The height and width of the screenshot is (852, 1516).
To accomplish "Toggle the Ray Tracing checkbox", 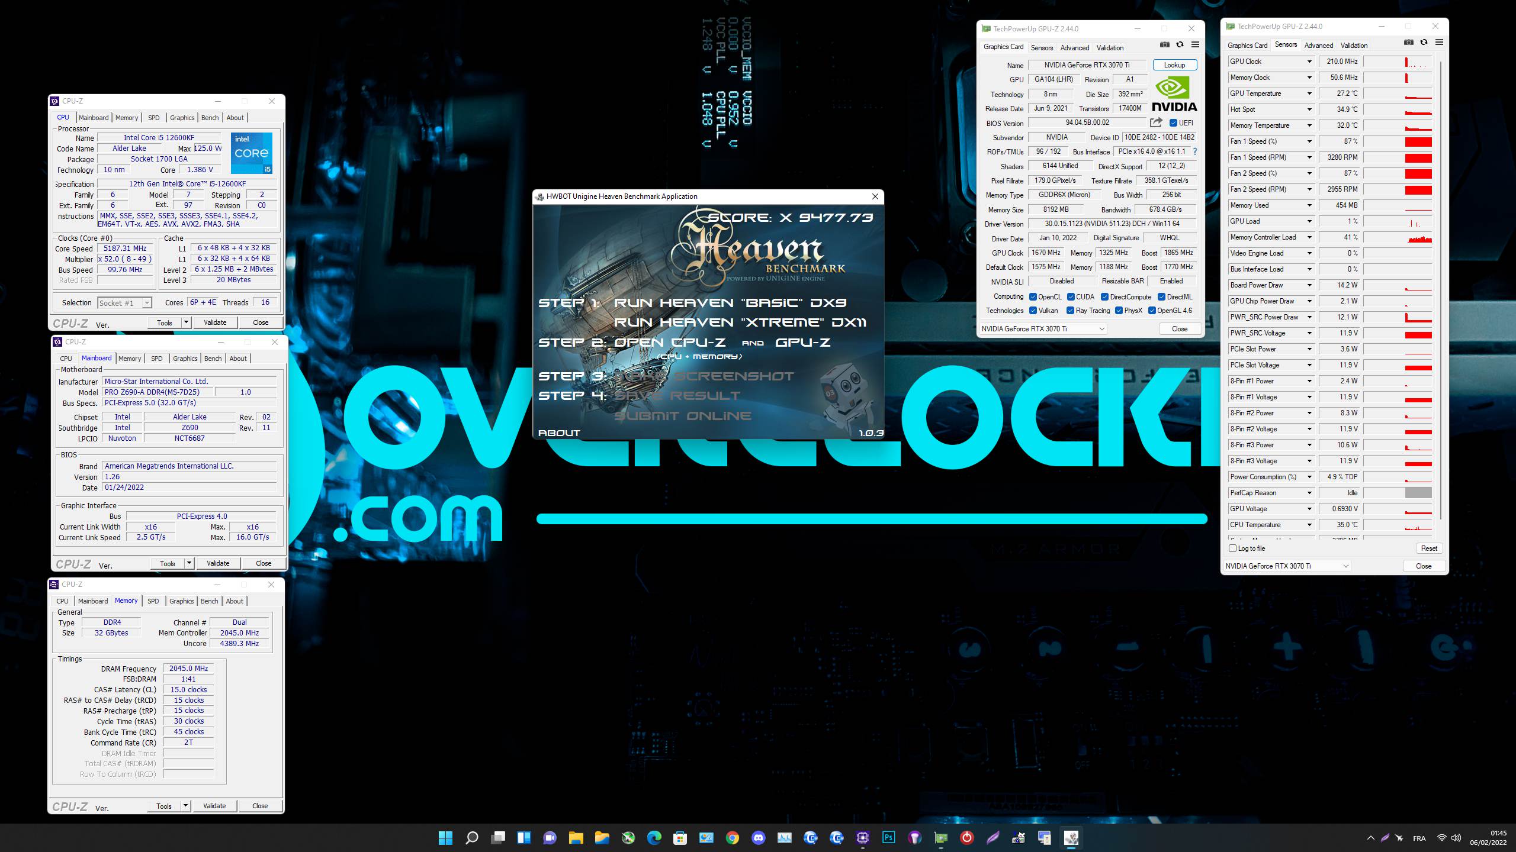I will tap(1070, 311).
